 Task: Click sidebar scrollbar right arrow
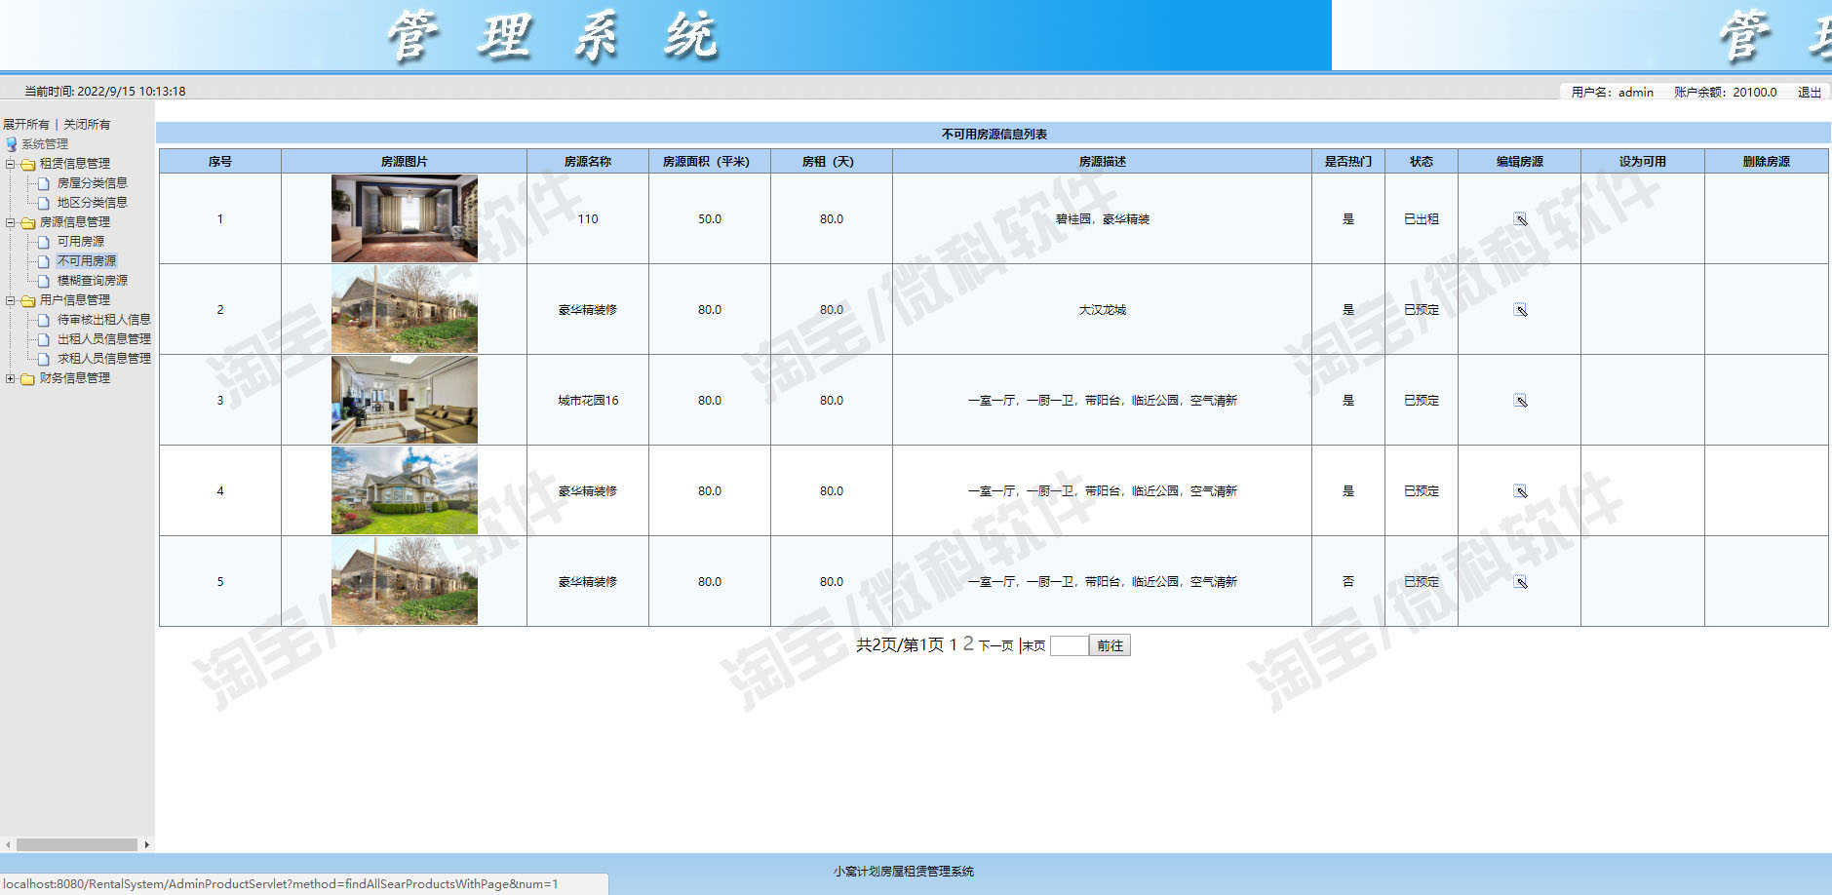point(146,844)
